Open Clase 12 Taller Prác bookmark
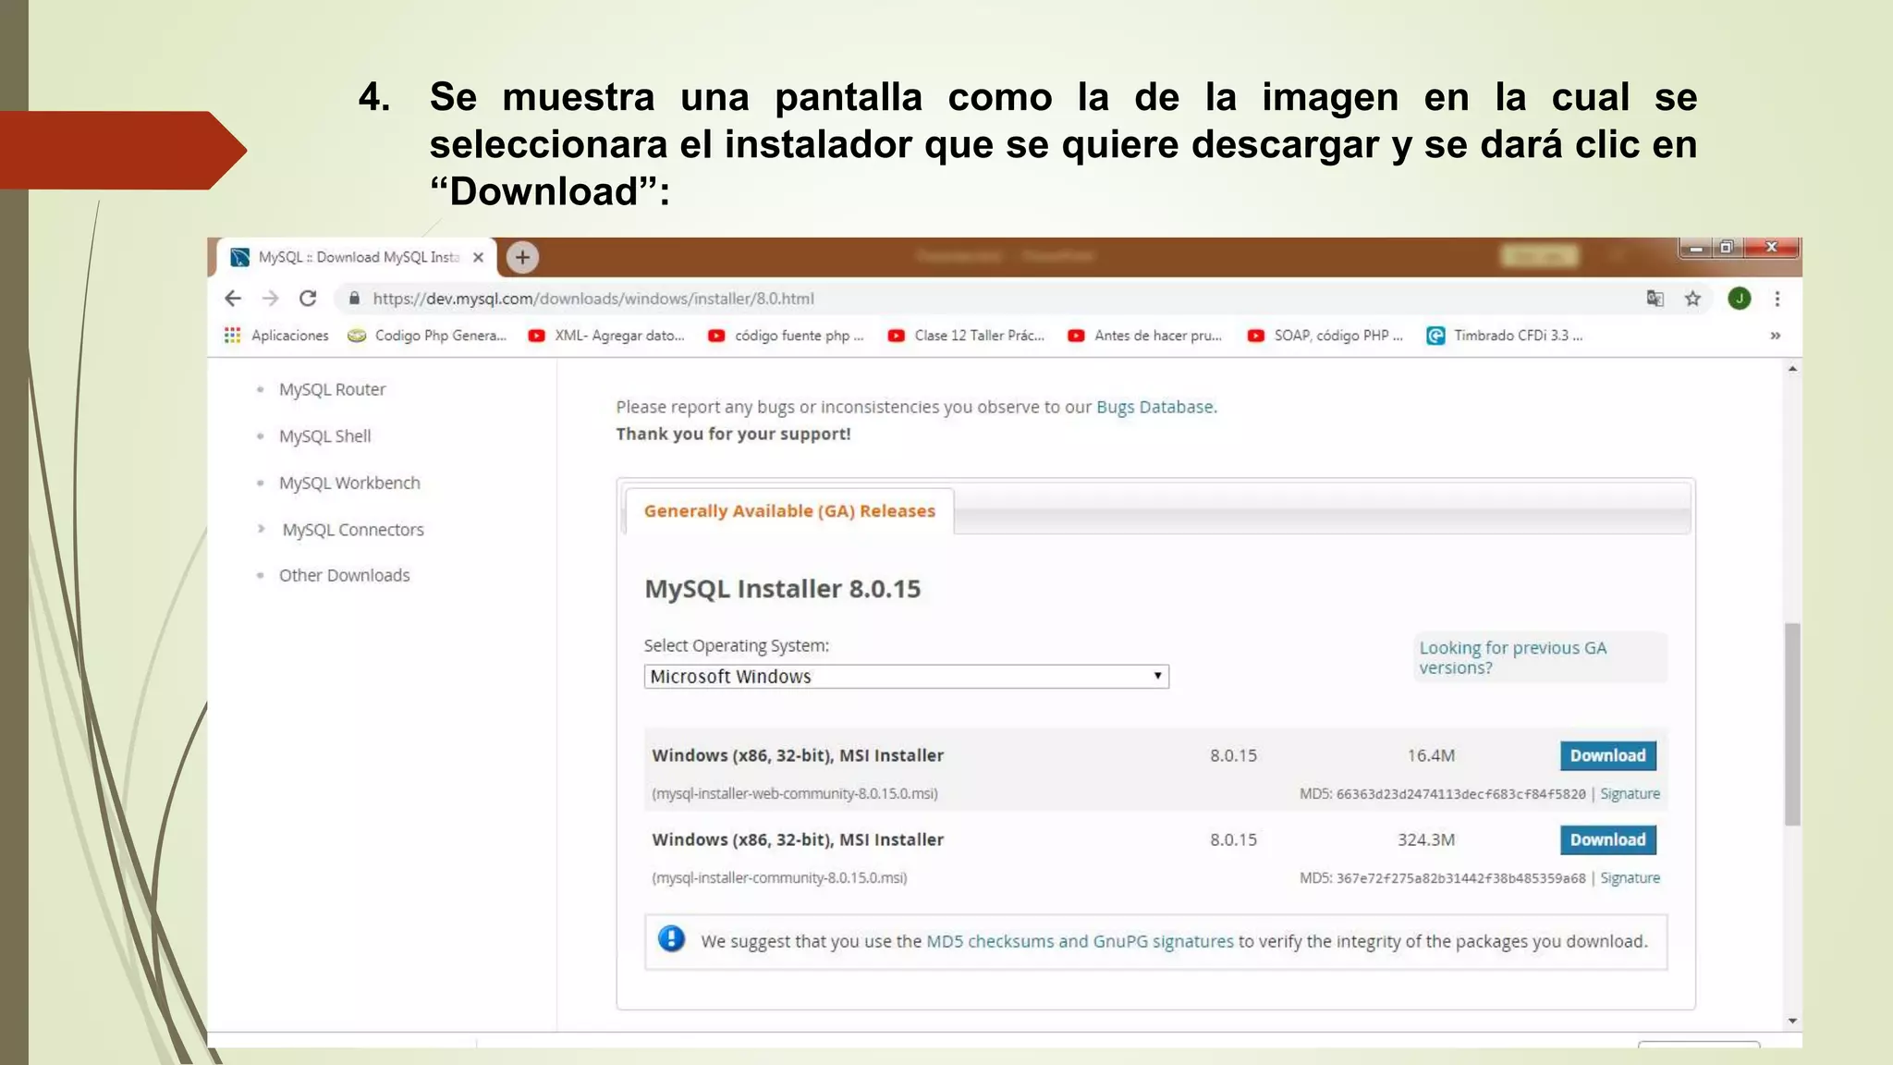Screen dimensions: 1893x1065 click(966, 336)
